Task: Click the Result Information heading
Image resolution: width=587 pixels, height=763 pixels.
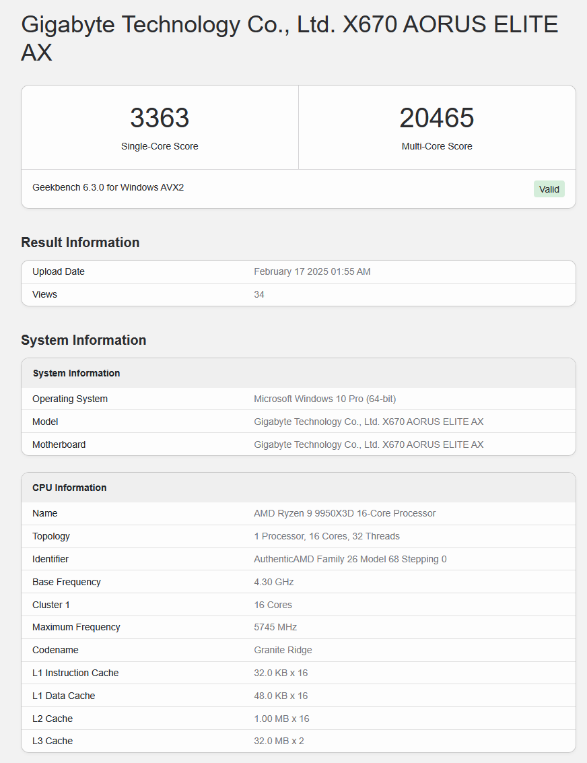Action: pos(80,242)
